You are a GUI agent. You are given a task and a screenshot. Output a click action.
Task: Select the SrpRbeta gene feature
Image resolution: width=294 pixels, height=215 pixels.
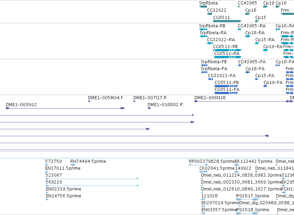203,7
